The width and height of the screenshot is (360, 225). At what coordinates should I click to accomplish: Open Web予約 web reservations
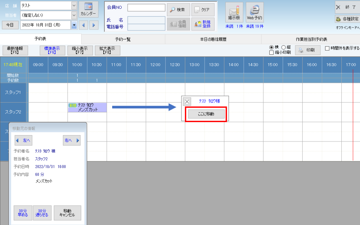(x=255, y=12)
